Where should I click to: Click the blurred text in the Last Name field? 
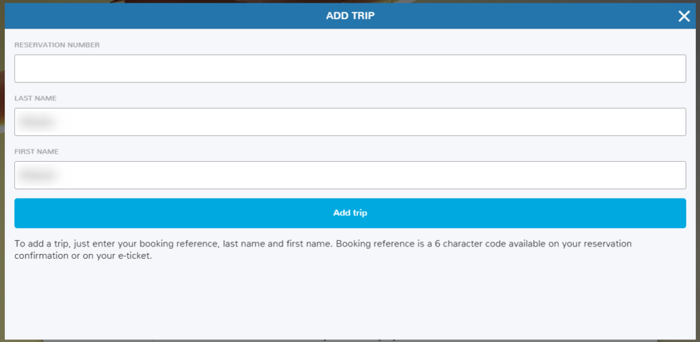38,122
